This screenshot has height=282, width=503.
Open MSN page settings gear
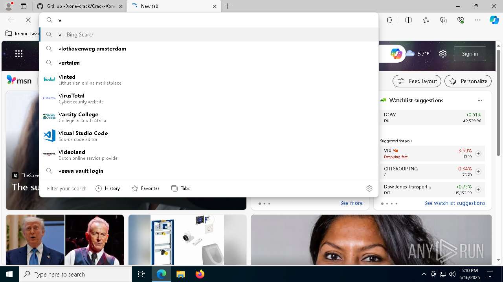point(443,54)
